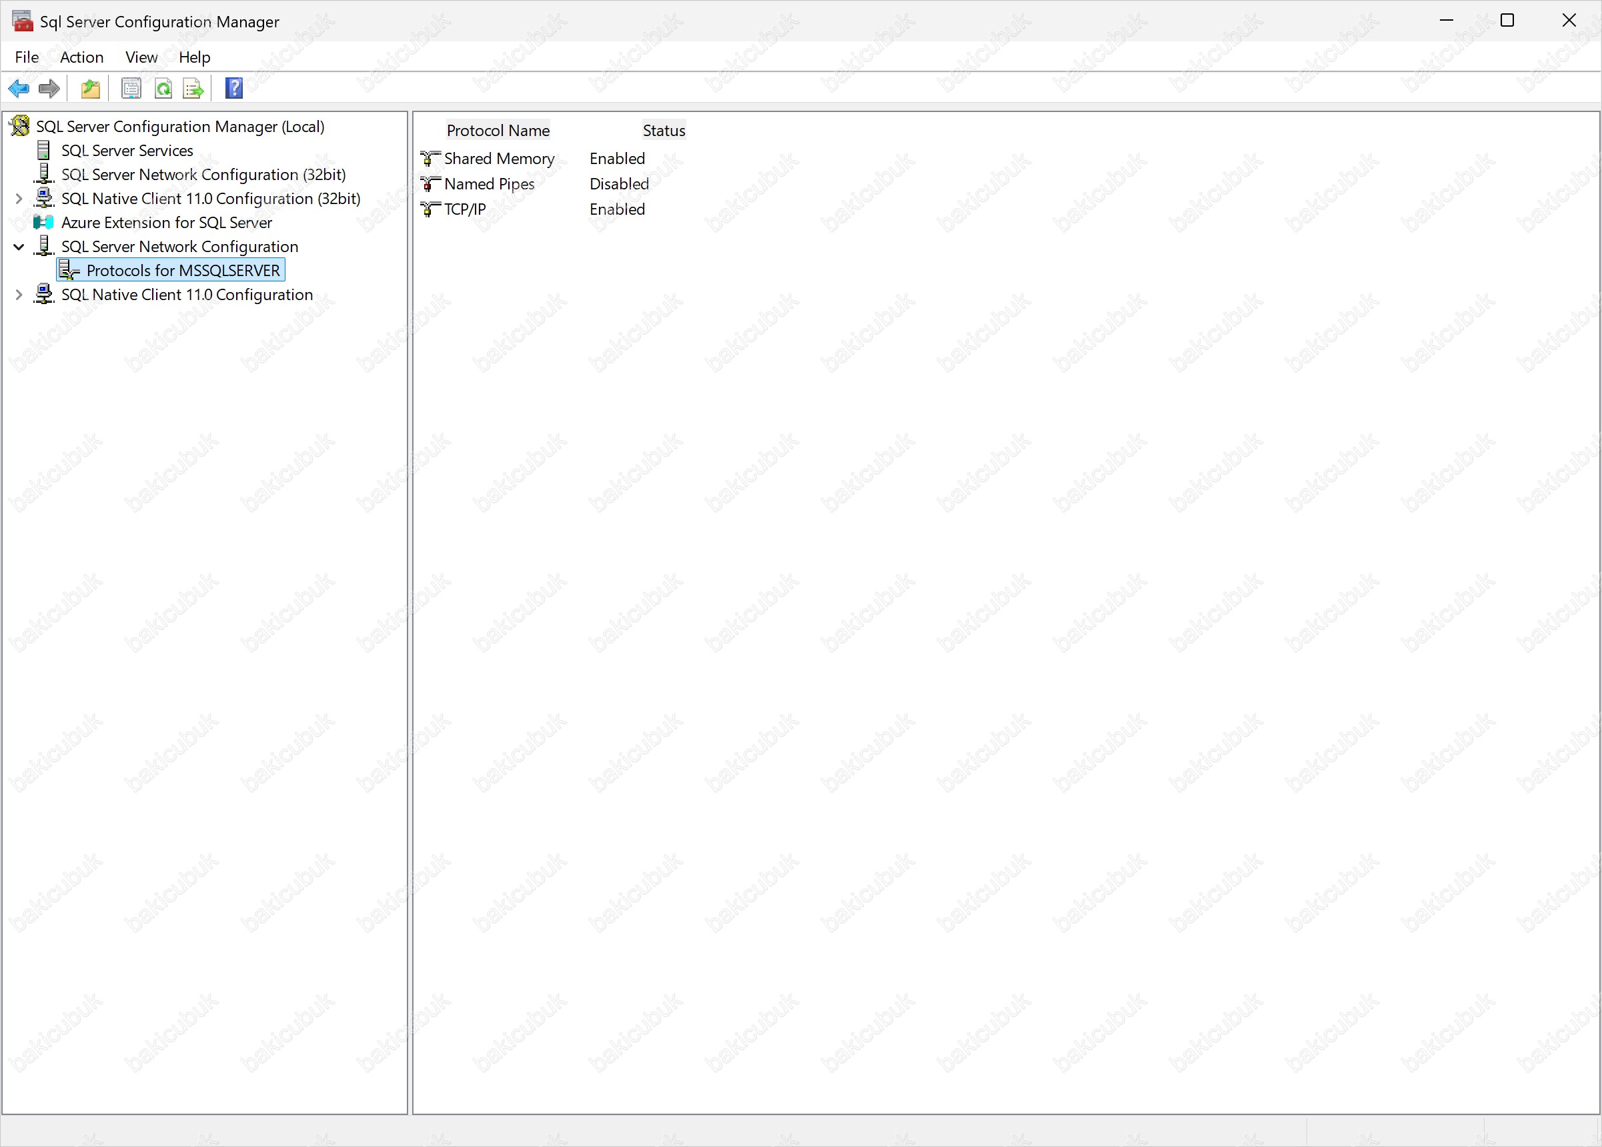
Task: Expand the bottom SQL Native Client 11.0 Configuration
Action: (19, 295)
